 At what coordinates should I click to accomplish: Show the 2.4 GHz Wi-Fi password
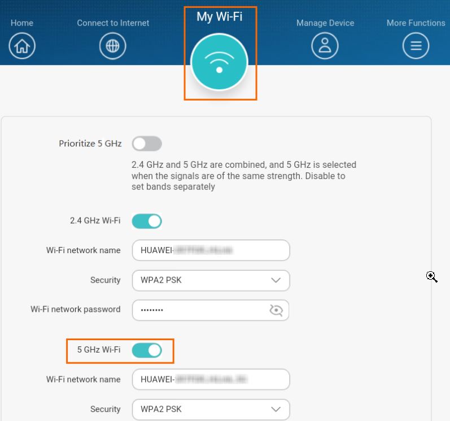[276, 310]
